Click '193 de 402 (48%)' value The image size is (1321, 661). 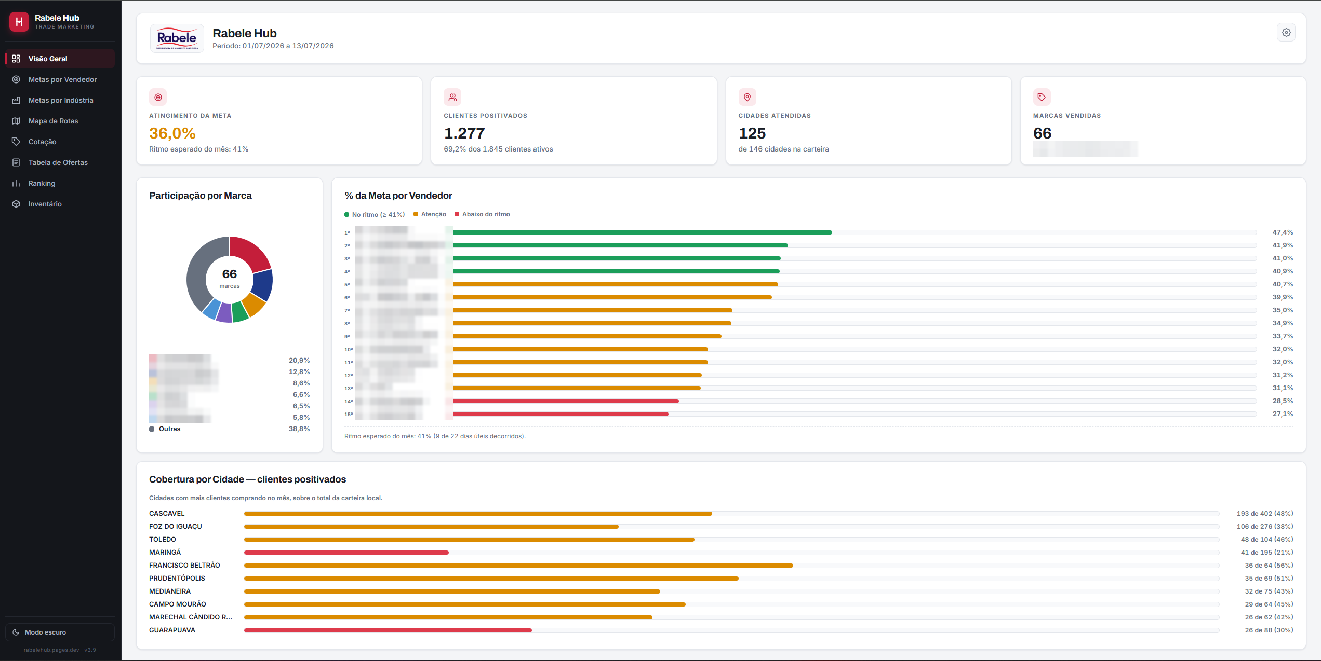coord(1265,514)
